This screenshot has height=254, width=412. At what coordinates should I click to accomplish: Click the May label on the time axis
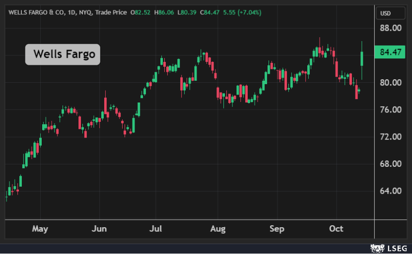click(40, 229)
